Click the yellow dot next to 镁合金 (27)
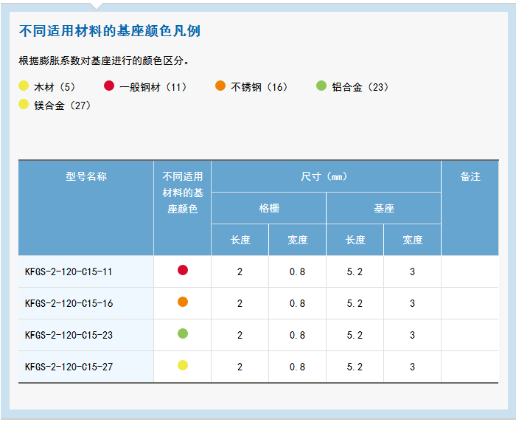Viewport: 516px width, 422px height. pyautogui.click(x=24, y=104)
